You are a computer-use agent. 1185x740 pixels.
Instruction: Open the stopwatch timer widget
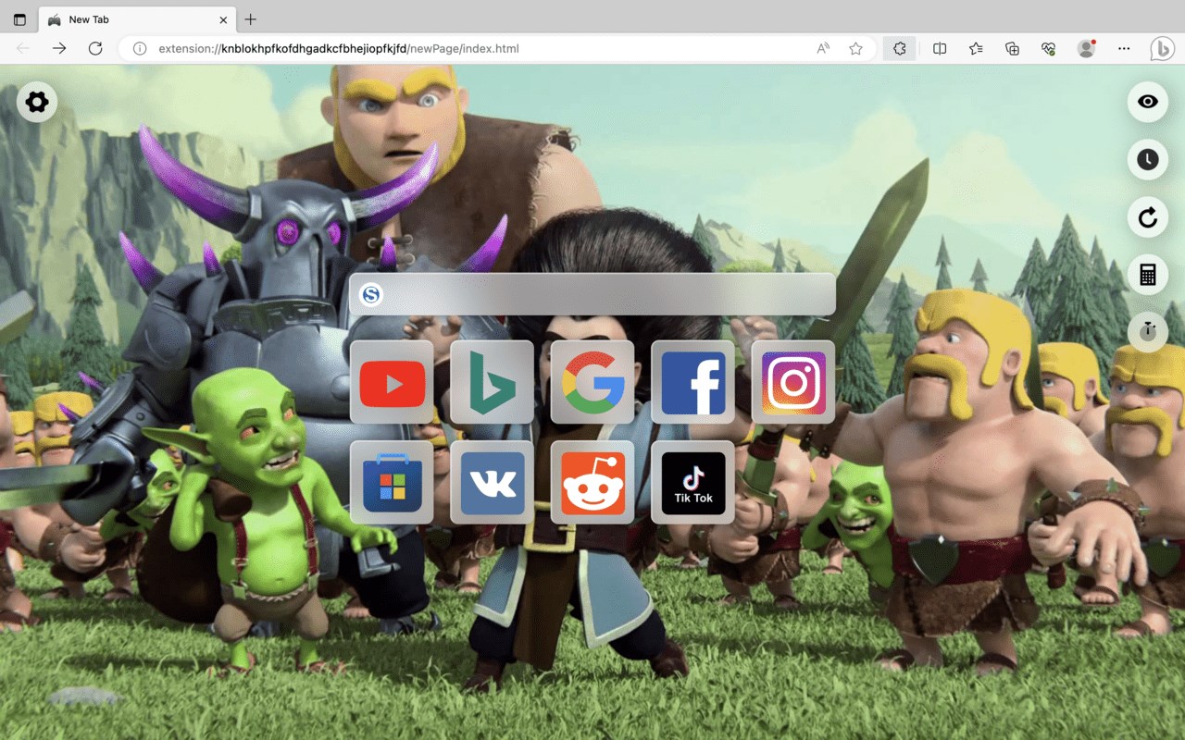coord(1148,331)
